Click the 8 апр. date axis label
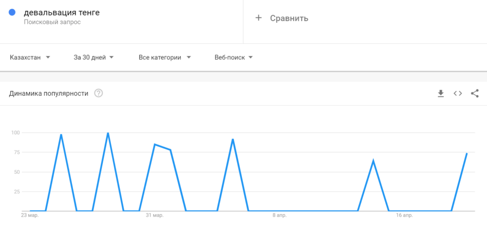Viewport: 487px width, 242px height. [280, 215]
